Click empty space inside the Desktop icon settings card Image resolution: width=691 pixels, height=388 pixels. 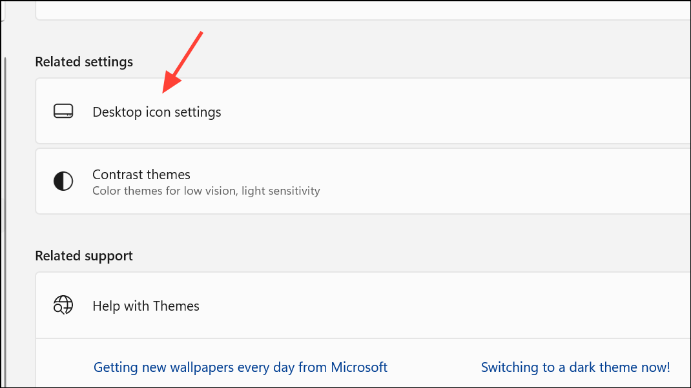(452, 111)
